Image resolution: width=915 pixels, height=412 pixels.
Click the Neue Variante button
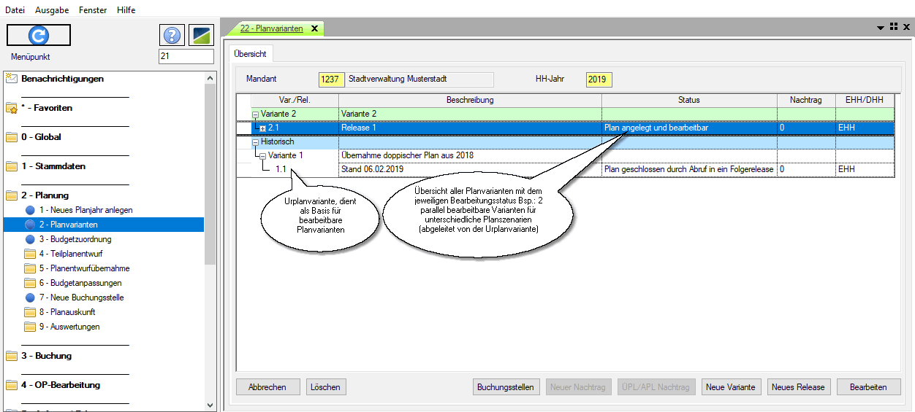pos(730,387)
